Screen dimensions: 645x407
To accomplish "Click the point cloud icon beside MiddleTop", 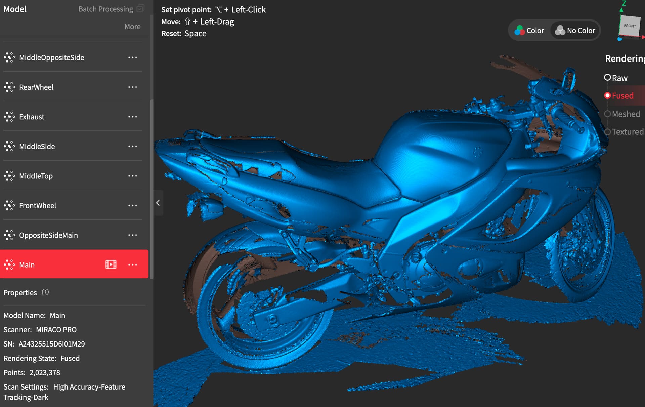I will (9, 176).
